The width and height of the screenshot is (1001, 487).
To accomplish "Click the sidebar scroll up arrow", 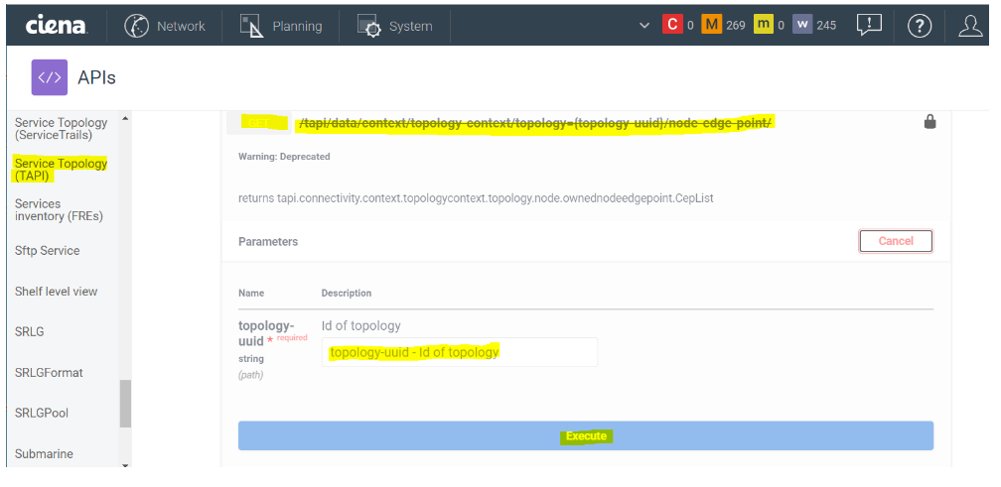I will pyautogui.click(x=125, y=118).
